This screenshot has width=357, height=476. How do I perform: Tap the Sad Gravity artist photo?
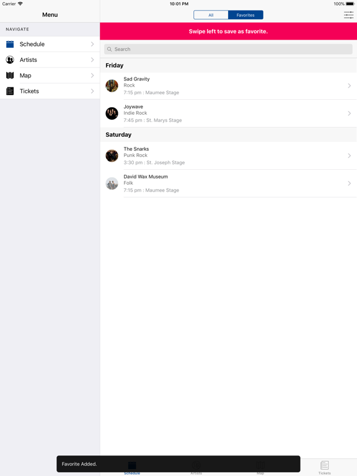click(112, 86)
